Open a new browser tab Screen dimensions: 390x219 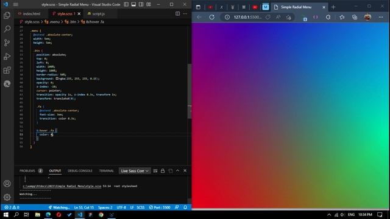(333, 7)
